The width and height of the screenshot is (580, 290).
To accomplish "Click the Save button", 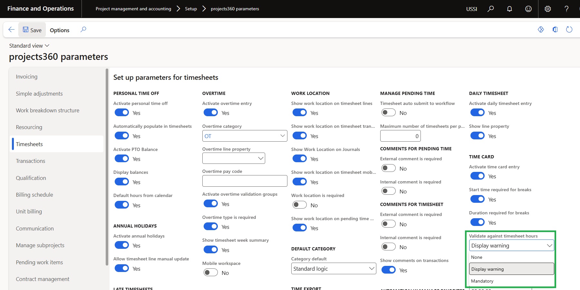I will (32, 30).
